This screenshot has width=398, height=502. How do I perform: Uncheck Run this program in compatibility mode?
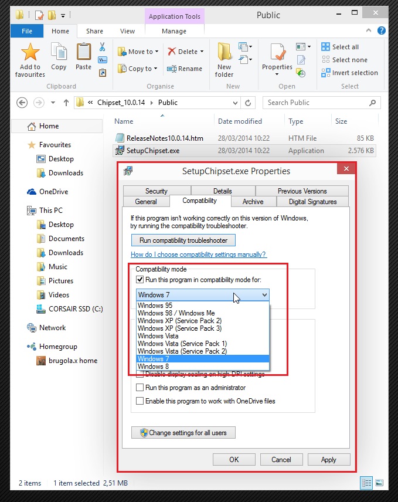pyautogui.click(x=140, y=280)
